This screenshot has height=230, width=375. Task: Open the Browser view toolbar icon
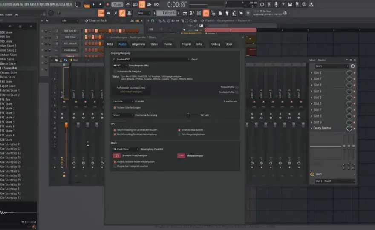(213, 13)
